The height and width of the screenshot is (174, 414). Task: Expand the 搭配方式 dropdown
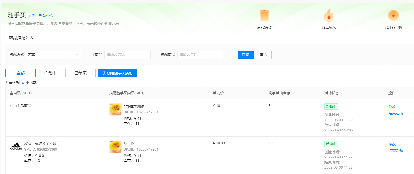click(54, 55)
